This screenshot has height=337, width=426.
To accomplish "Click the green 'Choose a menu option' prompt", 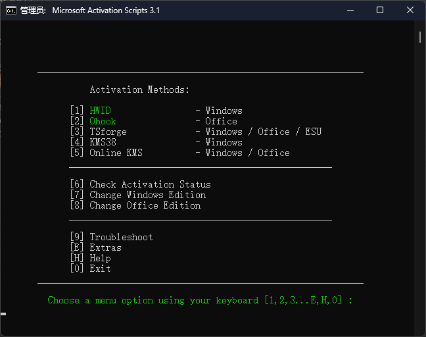I will [x=200, y=300].
